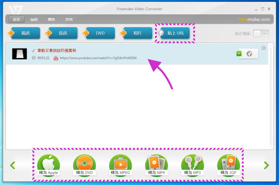Click the globe icon on the video row
This screenshot has width=279, height=185.
tap(249, 54)
